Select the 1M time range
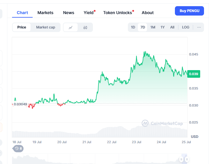Screen dimensions: 209x164 pos(153,27)
